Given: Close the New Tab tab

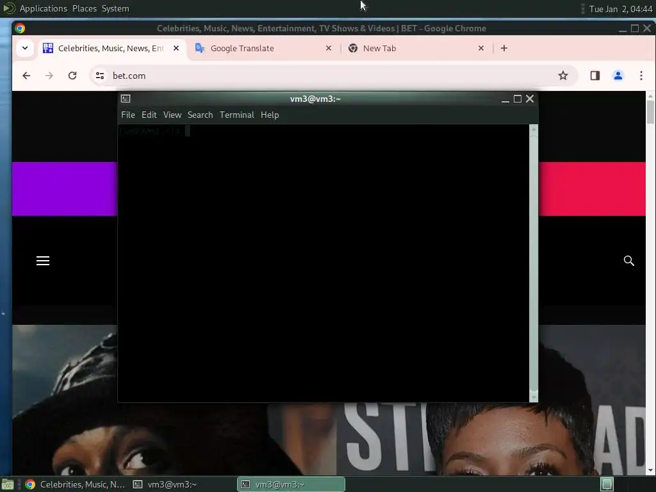Looking at the screenshot, I should (x=481, y=48).
